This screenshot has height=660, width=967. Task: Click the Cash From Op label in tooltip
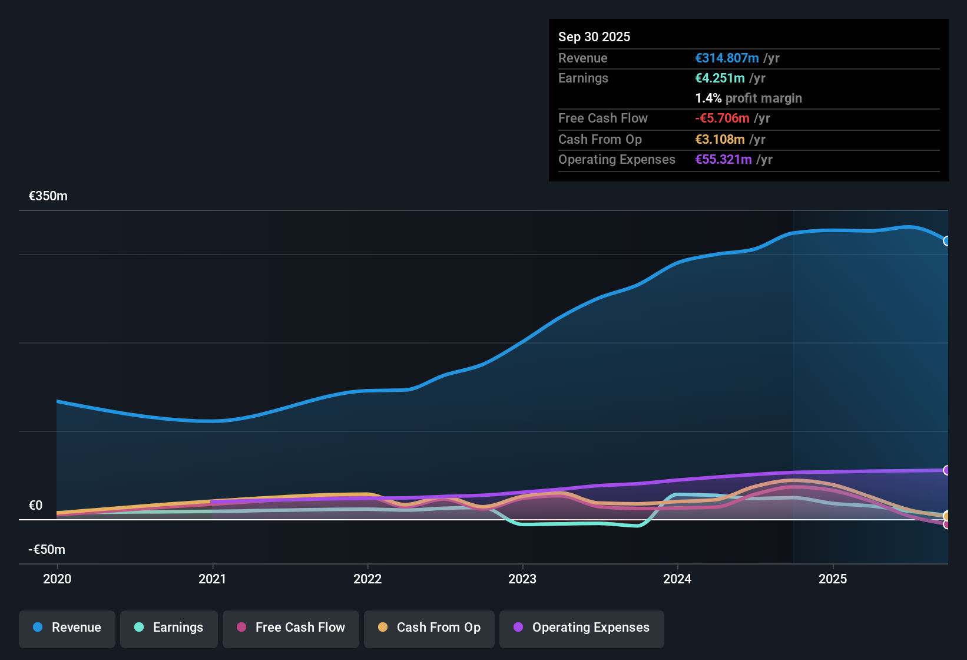[x=600, y=140]
